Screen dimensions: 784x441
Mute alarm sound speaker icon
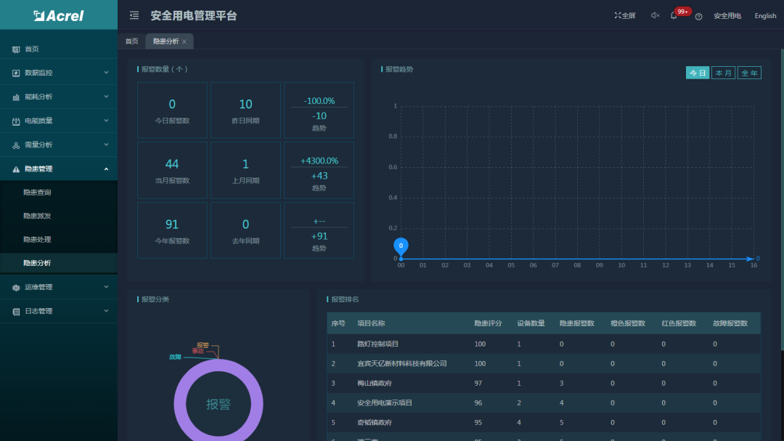click(655, 15)
